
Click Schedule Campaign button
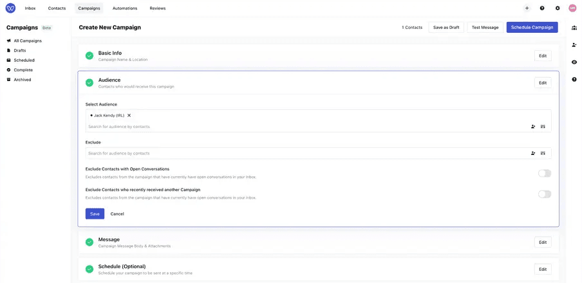click(x=532, y=28)
